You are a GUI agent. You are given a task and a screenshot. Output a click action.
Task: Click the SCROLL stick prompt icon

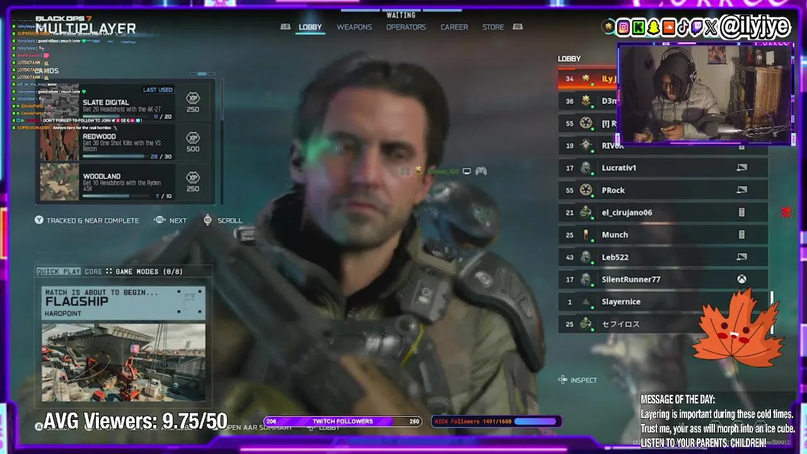pyautogui.click(x=207, y=220)
